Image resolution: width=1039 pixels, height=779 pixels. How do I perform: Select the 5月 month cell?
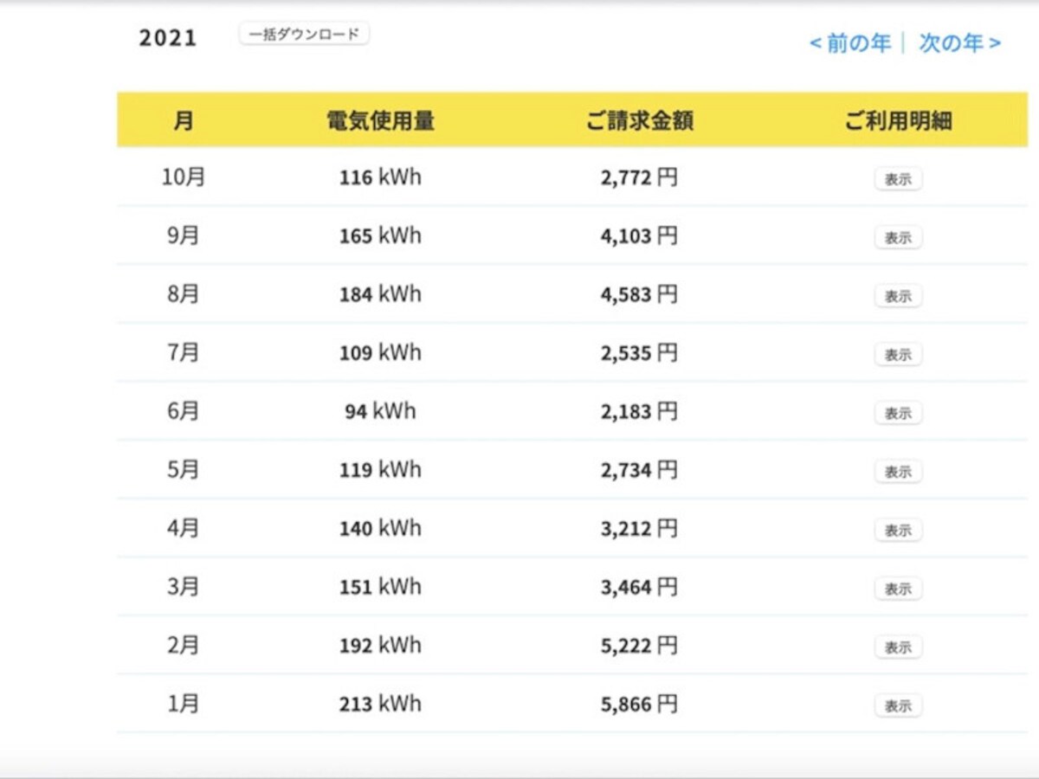(x=184, y=470)
